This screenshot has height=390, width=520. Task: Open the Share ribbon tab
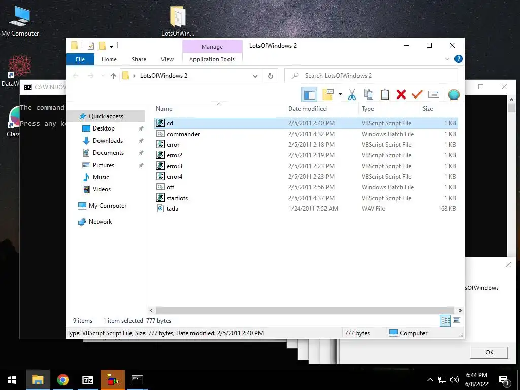click(139, 59)
